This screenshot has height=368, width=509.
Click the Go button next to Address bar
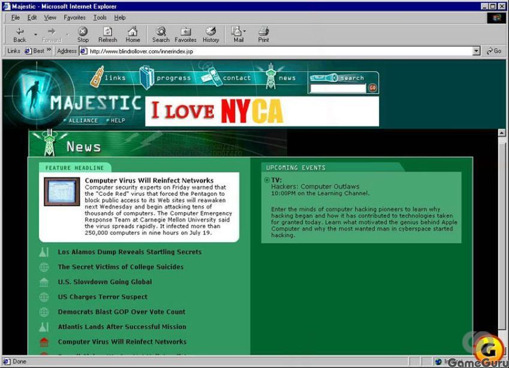tap(494, 51)
